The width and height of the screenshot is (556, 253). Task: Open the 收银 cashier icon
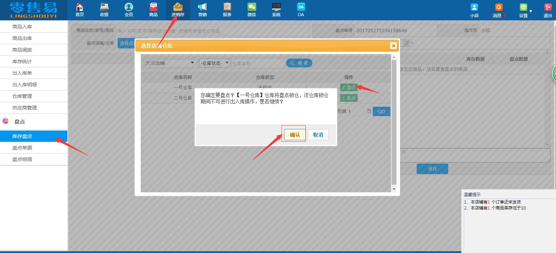[104, 7]
